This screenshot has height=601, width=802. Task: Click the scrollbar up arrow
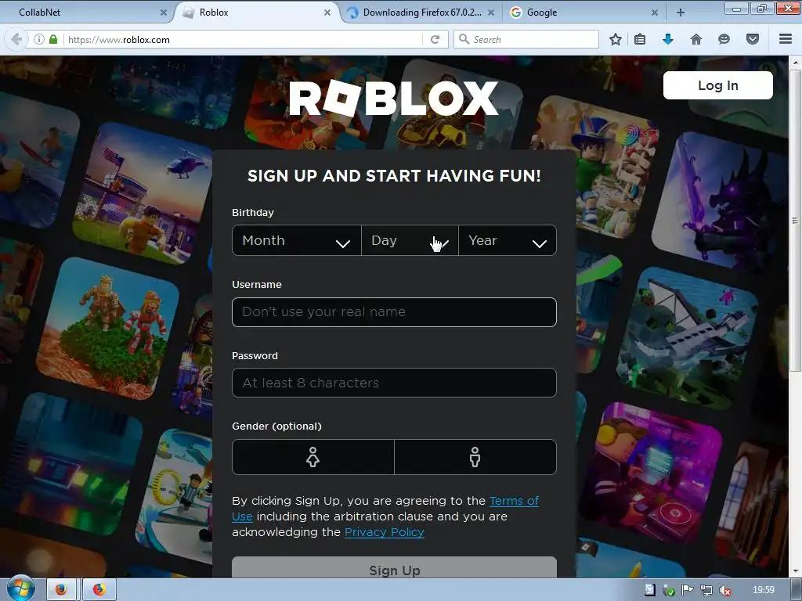pyautogui.click(x=795, y=63)
